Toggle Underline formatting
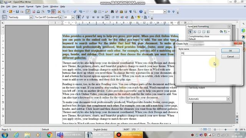Image resolution: width=246 pixels, height=138 pixels. [88, 17]
